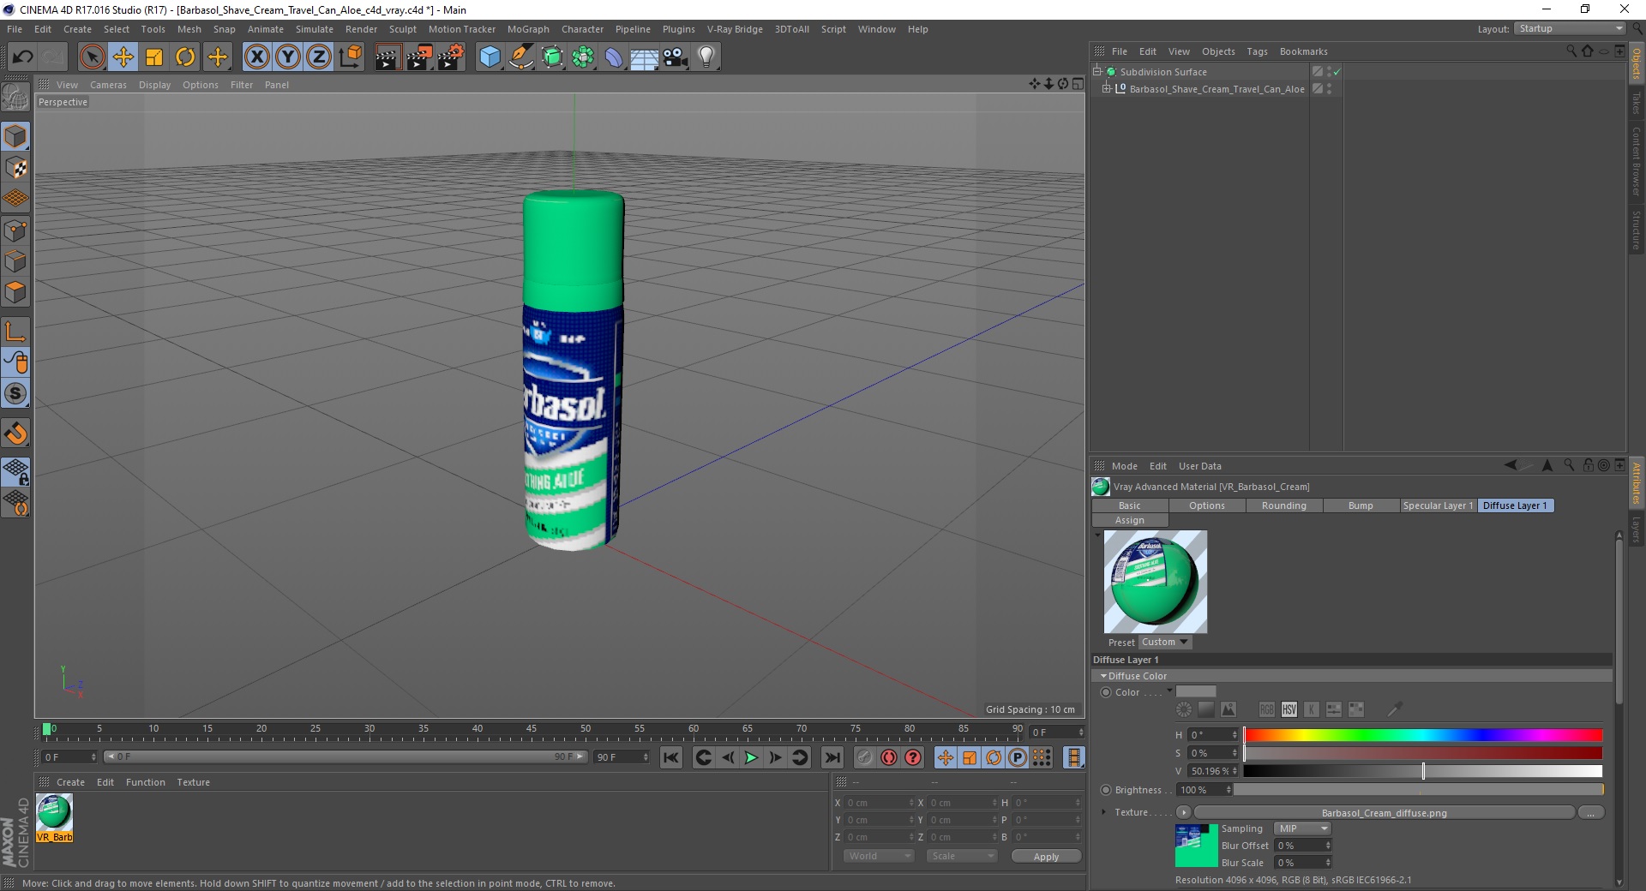This screenshot has height=891, width=1646.
Task: Click the Undo arrow icon
Action: click(x=22, y=57)
